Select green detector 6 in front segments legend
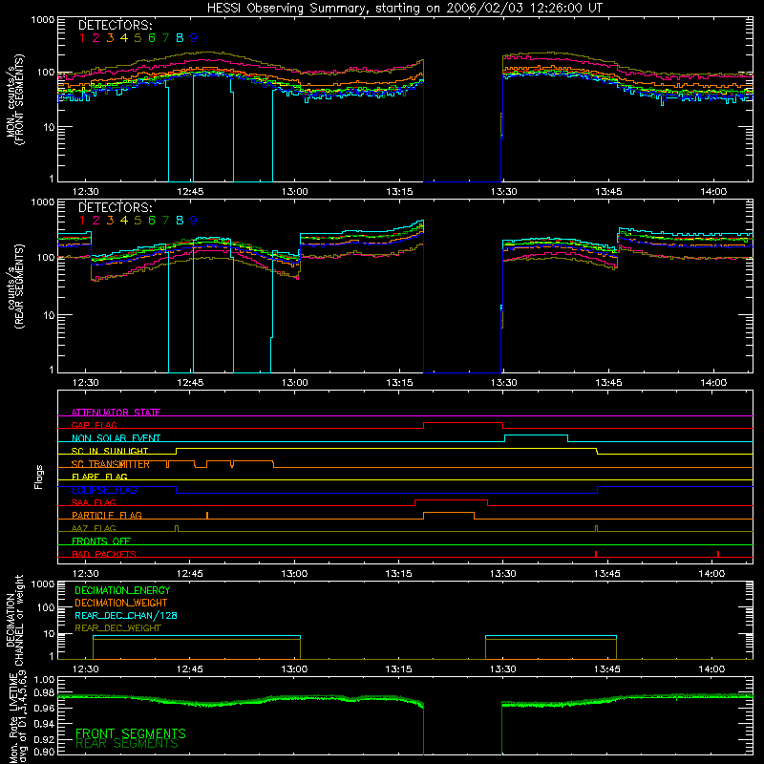Screen dimensions: 764x764 click(152, 38)
